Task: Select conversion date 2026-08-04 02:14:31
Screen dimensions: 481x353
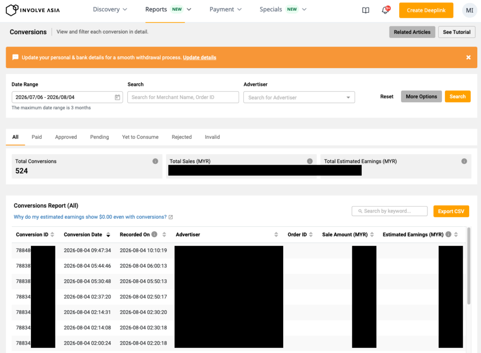Action: point(87,312)
